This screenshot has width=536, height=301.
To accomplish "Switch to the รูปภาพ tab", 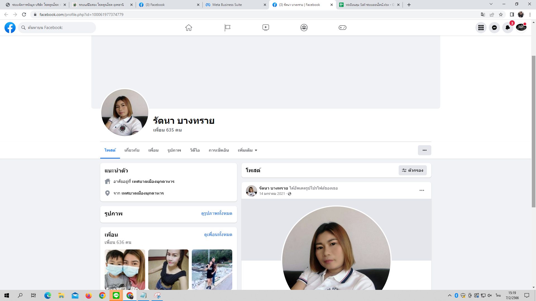I will pos(174,150).
